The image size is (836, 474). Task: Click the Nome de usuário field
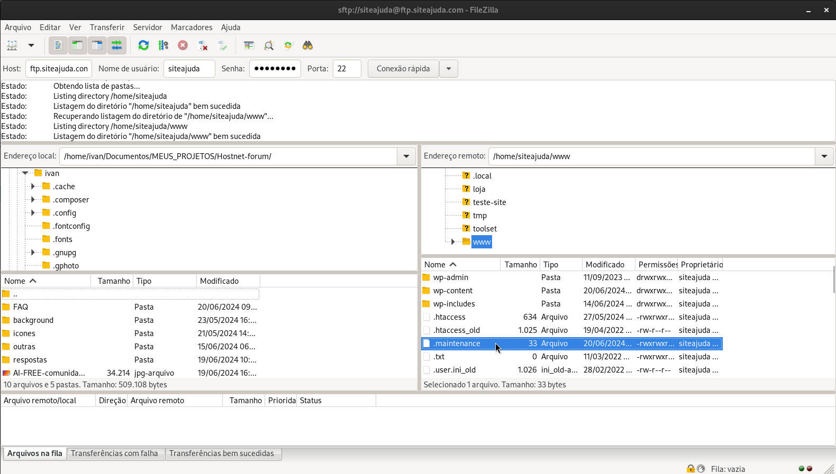click(x=189, y=69)
